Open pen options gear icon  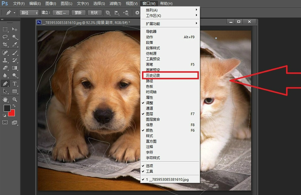point(137,13)
